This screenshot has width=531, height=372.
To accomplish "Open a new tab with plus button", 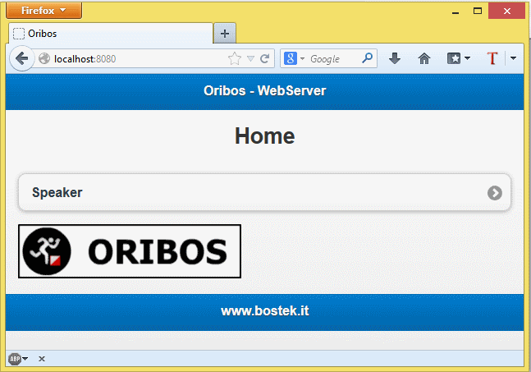I will [225, 34].
